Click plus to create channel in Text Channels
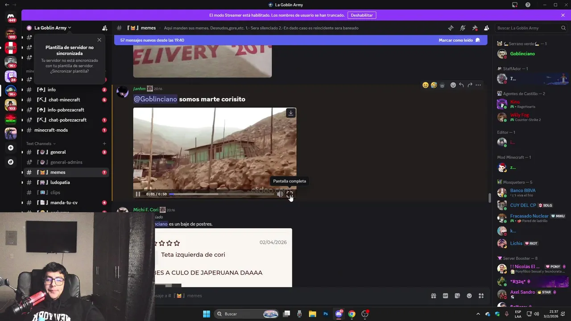Image resolution: width=571 pixels, height=321 pixels. pos(104,144)
